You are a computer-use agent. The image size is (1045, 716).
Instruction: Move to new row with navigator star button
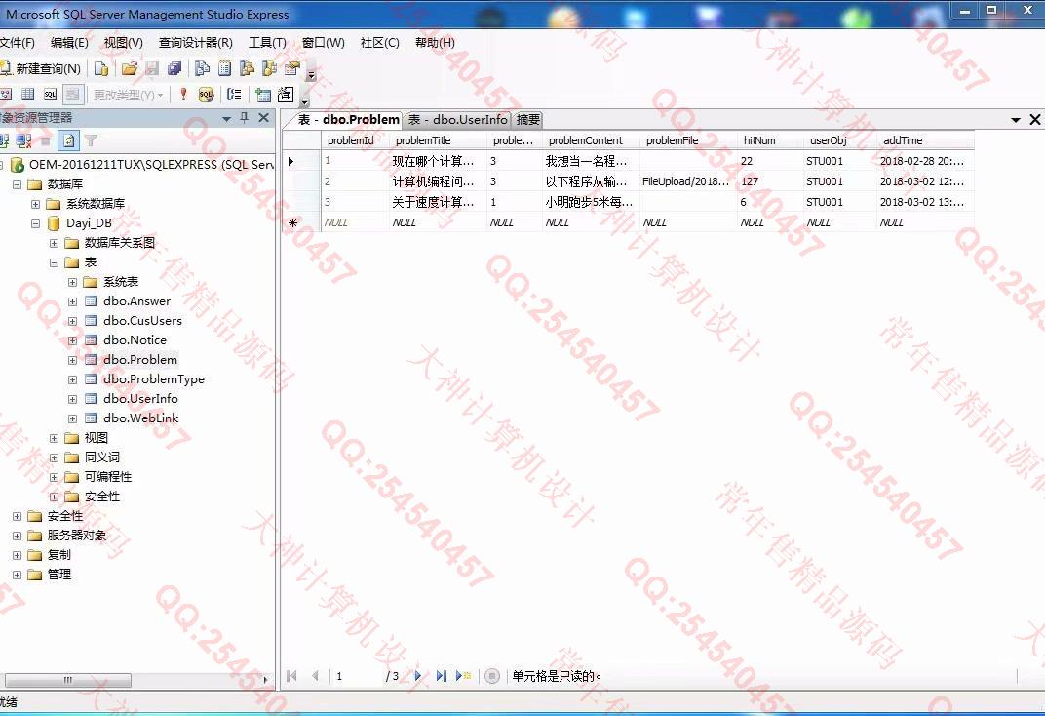coord(463,676)
